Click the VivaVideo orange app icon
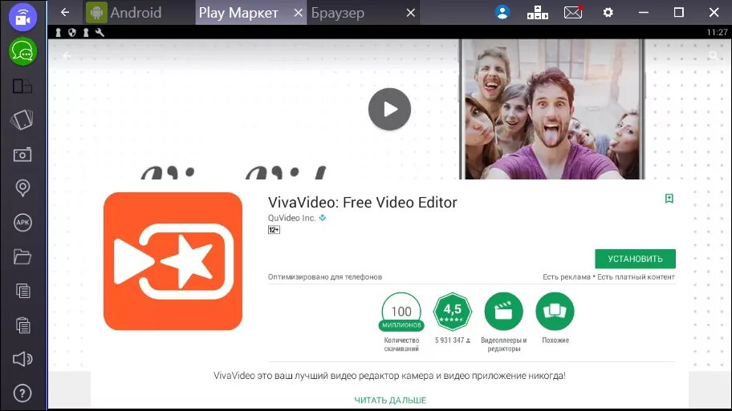732x411 pixels. 173,261
